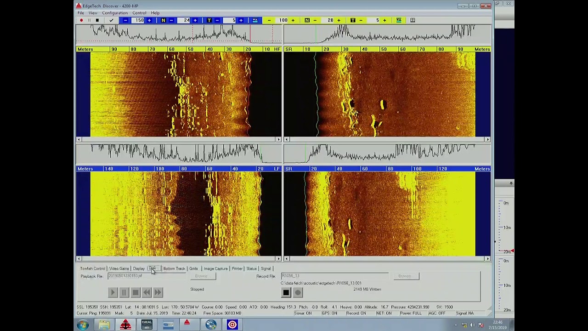This screenshot has width=588, height=331.
Task: Switch to the Display tab
Action: click(x=139, y=268)
